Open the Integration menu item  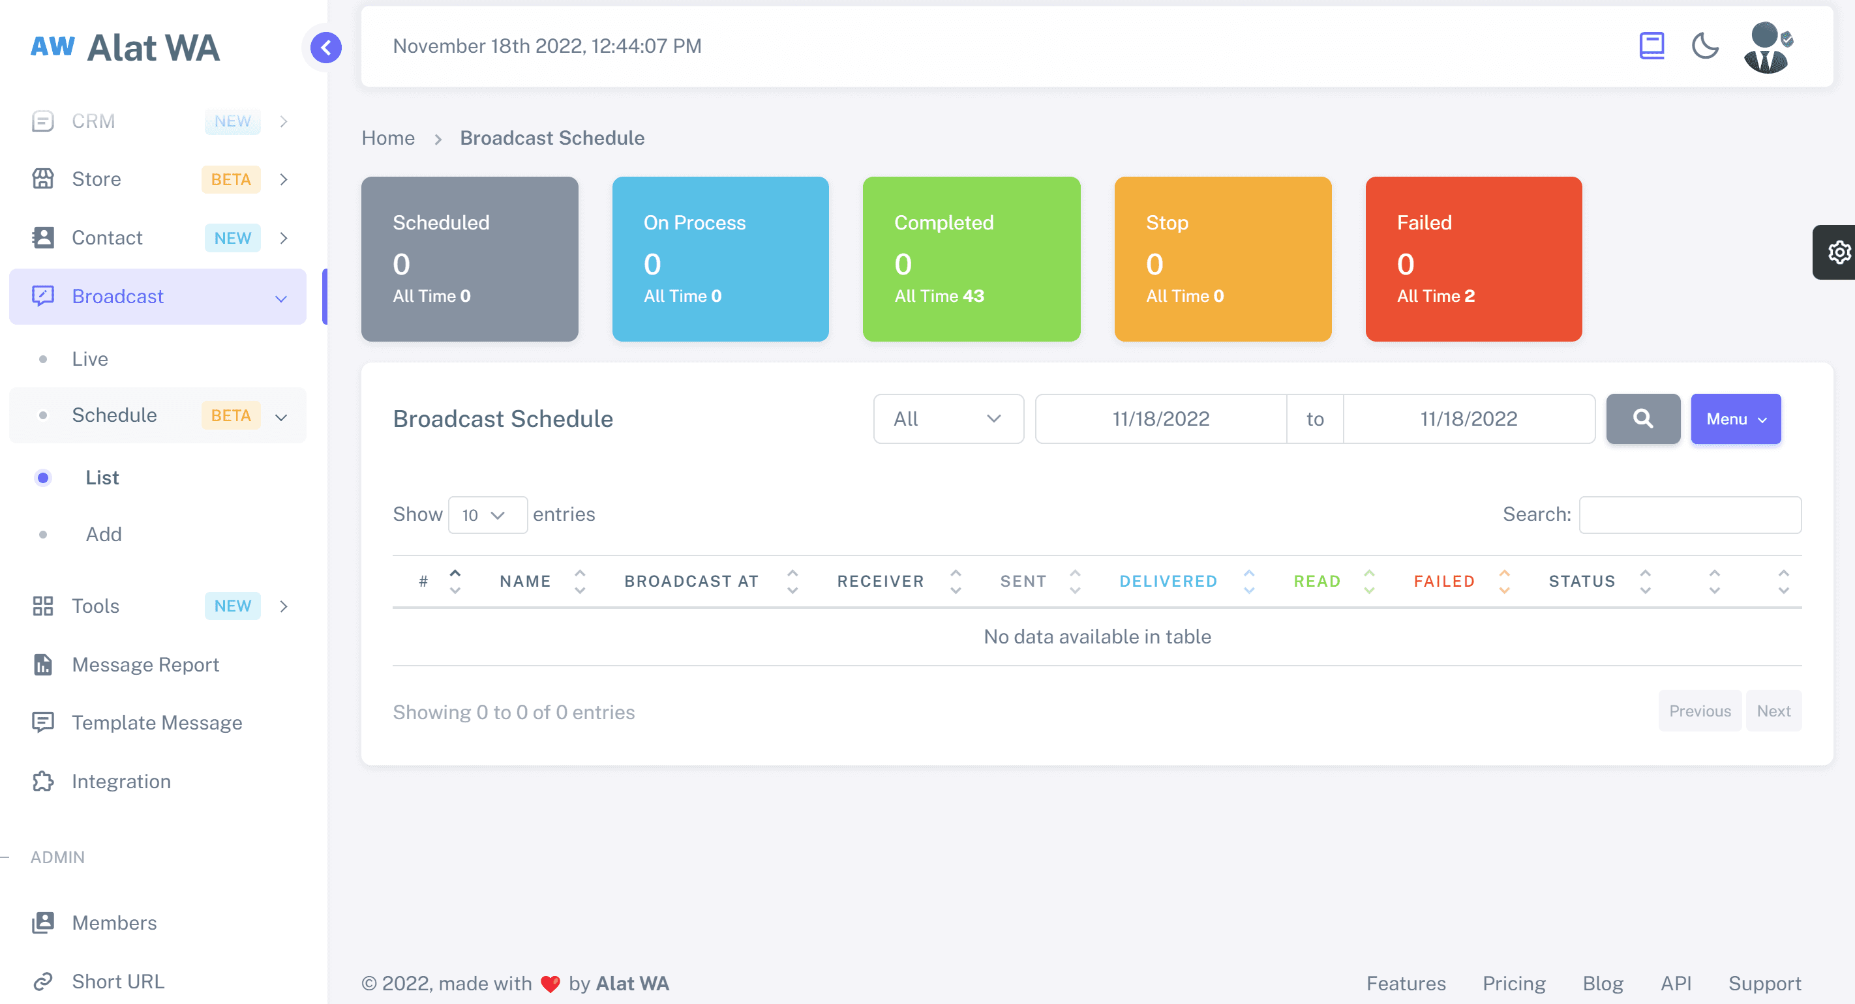pyautogui.click(x=121, y=781)
